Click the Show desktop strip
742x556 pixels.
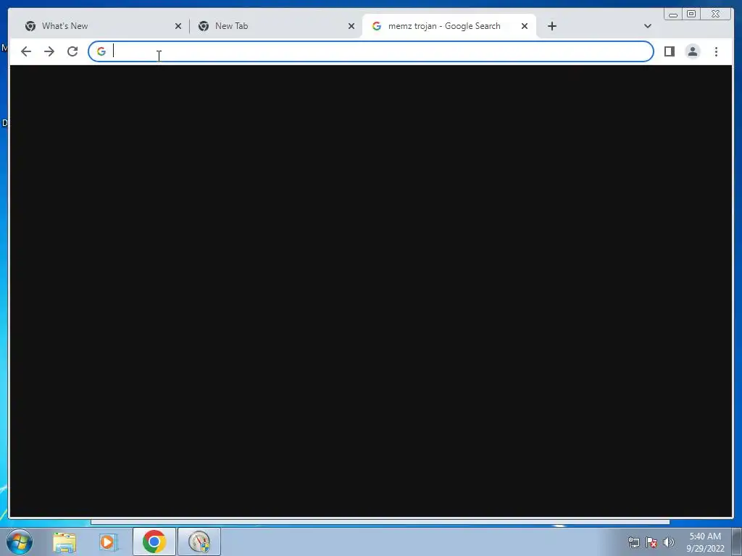737,542
